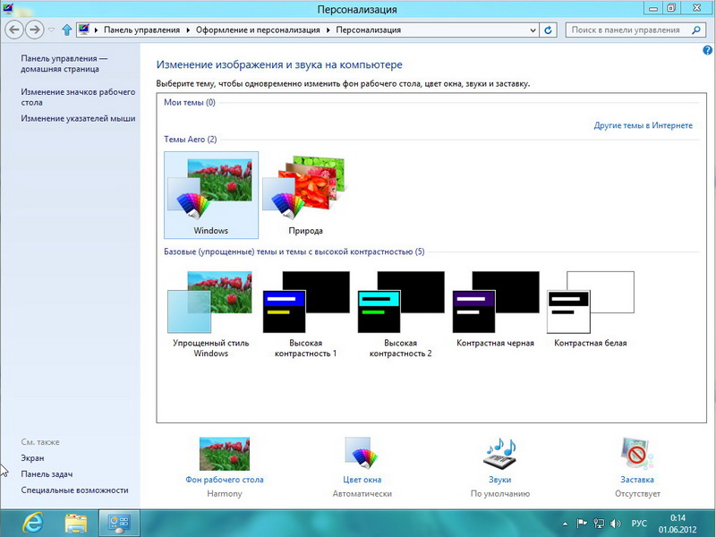The height and width of the screenshot is (537, 716).
Task: Click the Другие темы в Интернете link
Action: click(x=643, y=125)
